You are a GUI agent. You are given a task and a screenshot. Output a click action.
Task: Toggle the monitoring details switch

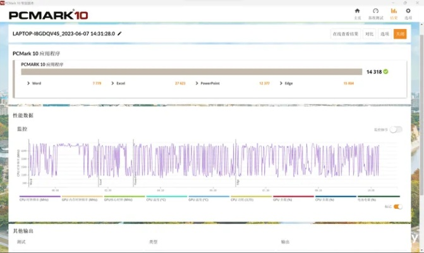point(396,129)
